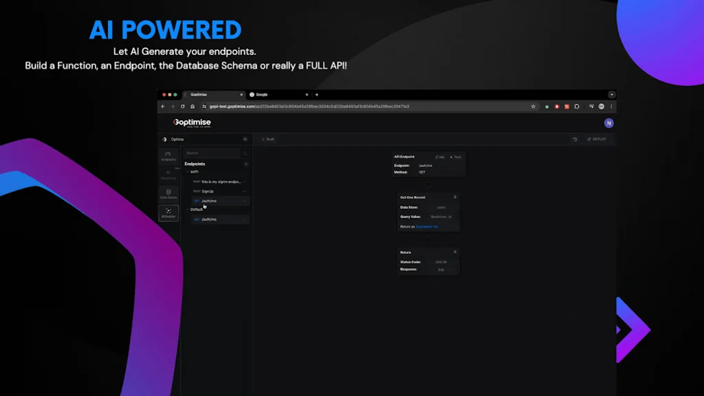
Task: Click the undo history icon near Deploy
Action: tap(575, 140)
